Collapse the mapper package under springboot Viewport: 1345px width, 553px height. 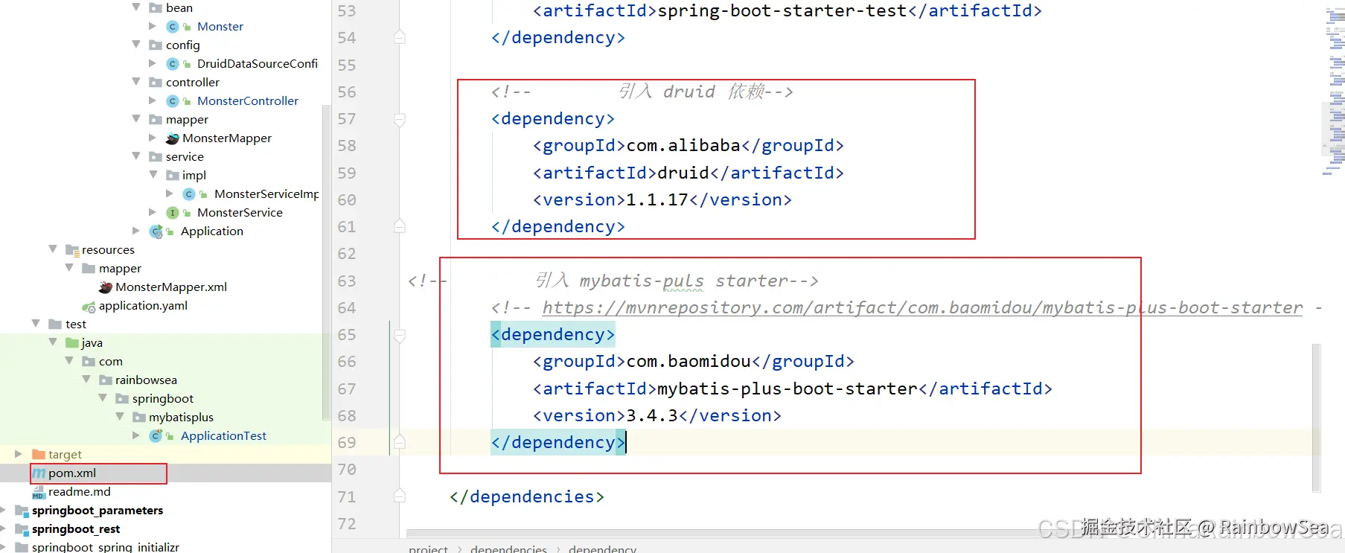[x=136, y=119]
